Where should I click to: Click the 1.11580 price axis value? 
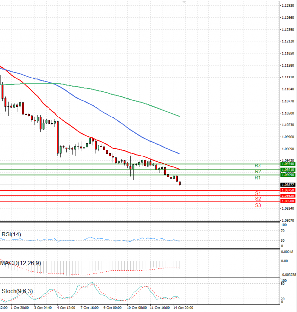point(288,65)
